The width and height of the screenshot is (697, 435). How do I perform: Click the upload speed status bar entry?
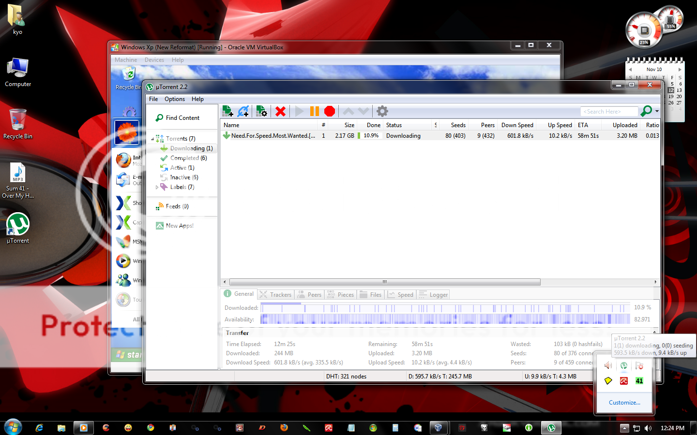(x=550, y=377)
